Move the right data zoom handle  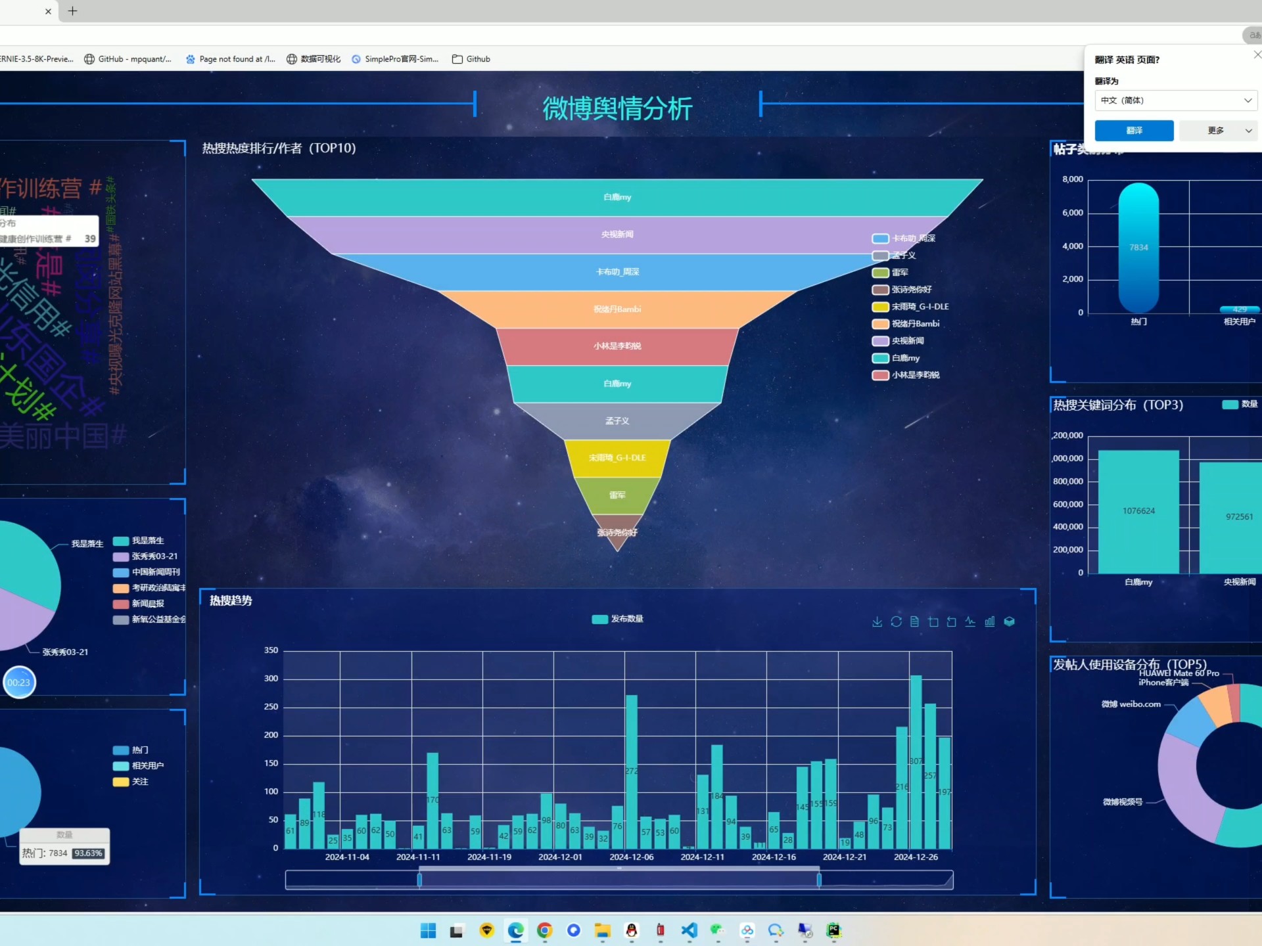click(x=819, y=880)
